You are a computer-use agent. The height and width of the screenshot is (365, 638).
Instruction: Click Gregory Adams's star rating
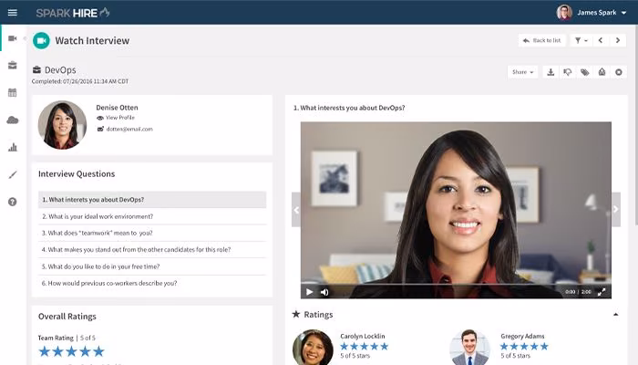524,346
